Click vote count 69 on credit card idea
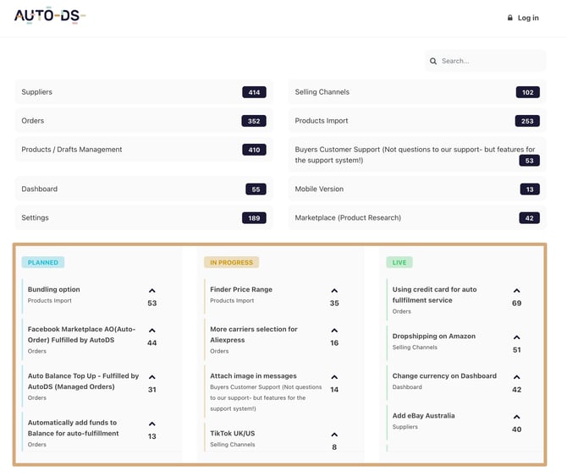Screen dimensions: 567x476 tap(517, 303)
